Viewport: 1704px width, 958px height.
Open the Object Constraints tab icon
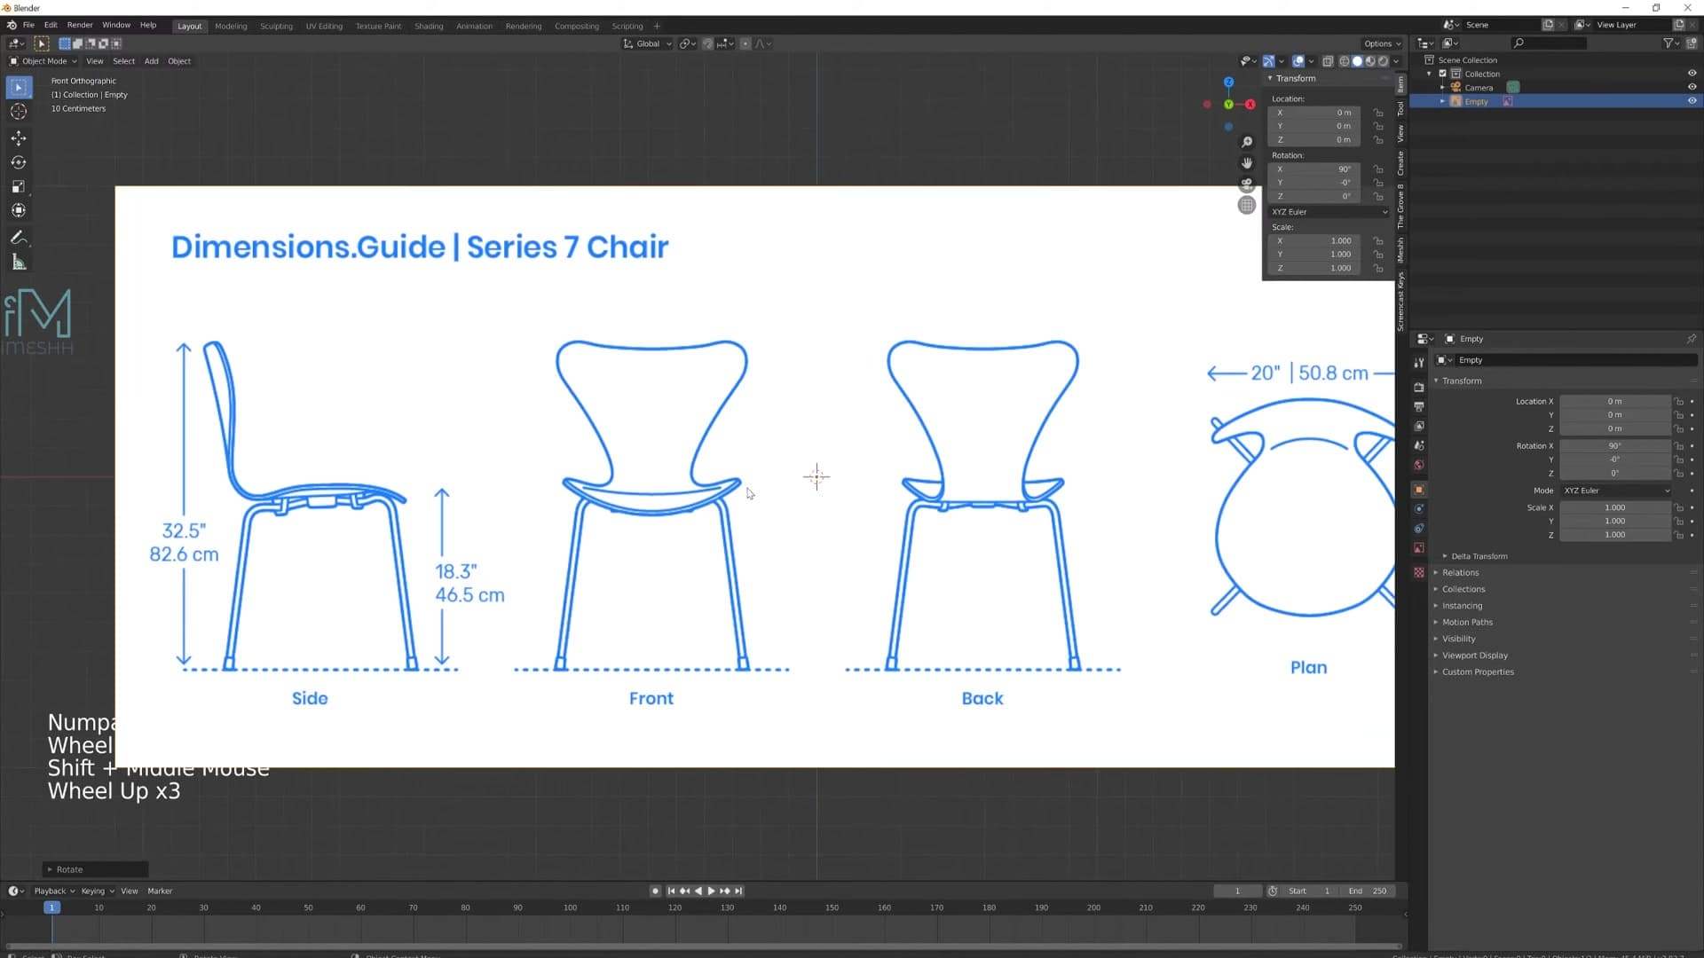(x=1419, y=529)
